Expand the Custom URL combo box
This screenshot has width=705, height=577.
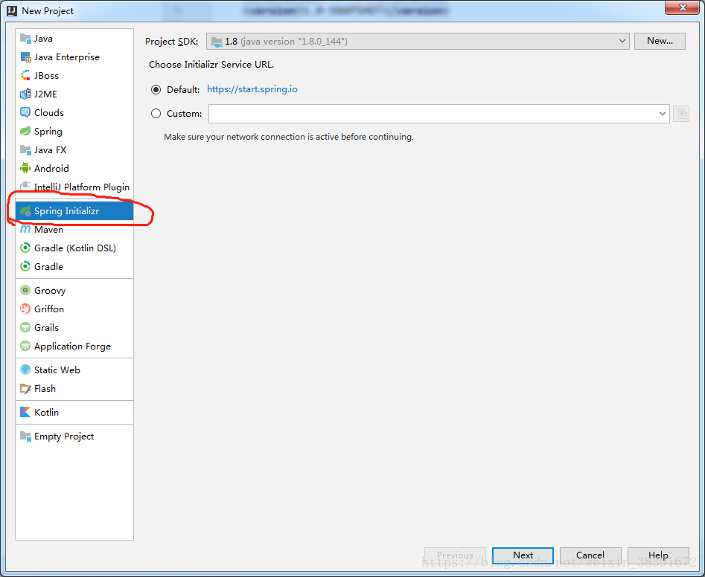(662, 113)
